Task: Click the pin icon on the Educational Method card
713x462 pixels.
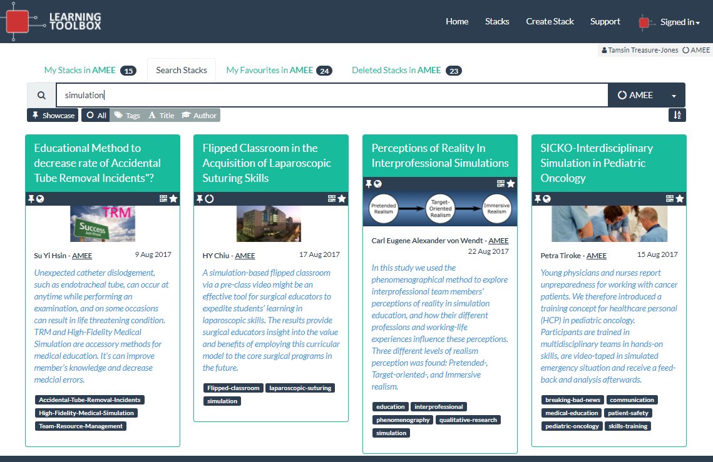Action: click(32, 198)
